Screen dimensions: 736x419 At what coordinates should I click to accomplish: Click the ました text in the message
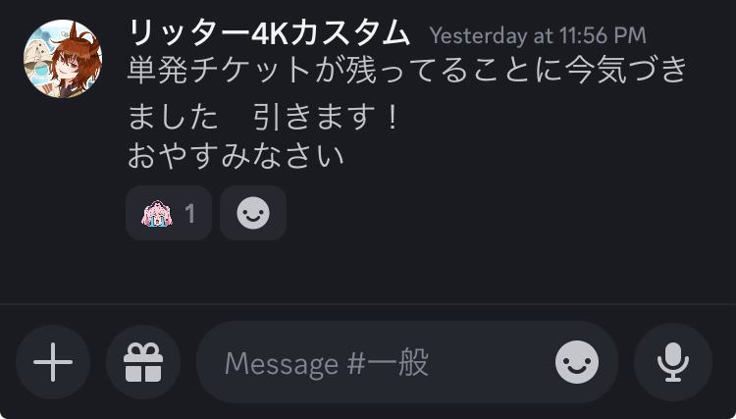173,117
